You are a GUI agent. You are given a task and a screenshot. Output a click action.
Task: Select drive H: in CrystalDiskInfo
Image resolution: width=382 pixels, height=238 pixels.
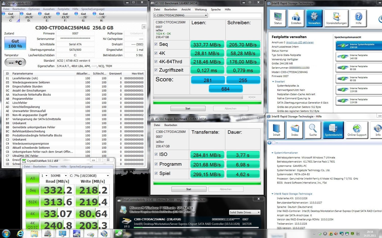pos(102,17)
